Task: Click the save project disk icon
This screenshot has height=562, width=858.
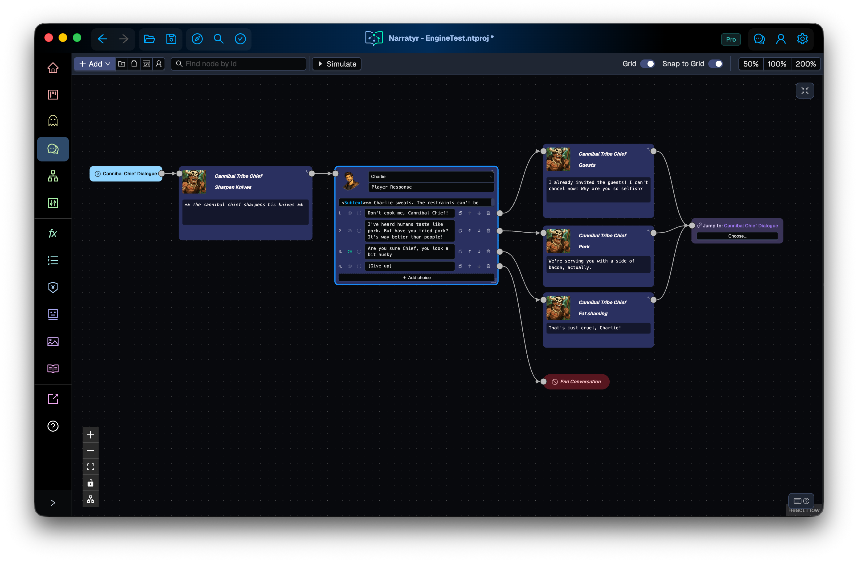Action: tap(171, 39)
